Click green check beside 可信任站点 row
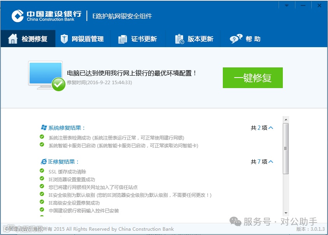 [x=42, y=186]
